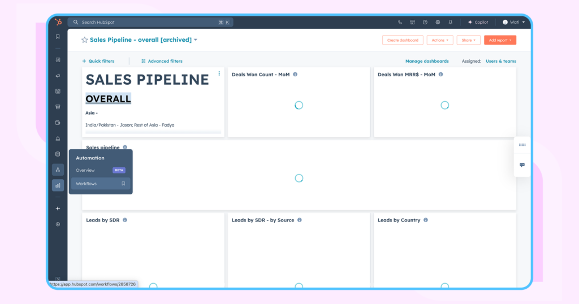This screenshot has width=579, height=304.
Task: Bookmark Workflows with its bookmark icon
Action: (123, 184)
